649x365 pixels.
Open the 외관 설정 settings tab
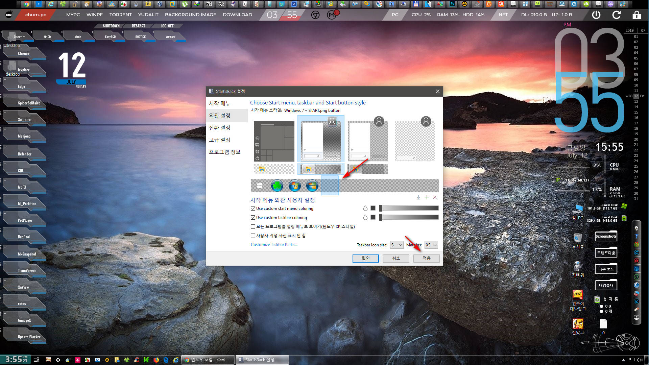click(x=227, y=116)
